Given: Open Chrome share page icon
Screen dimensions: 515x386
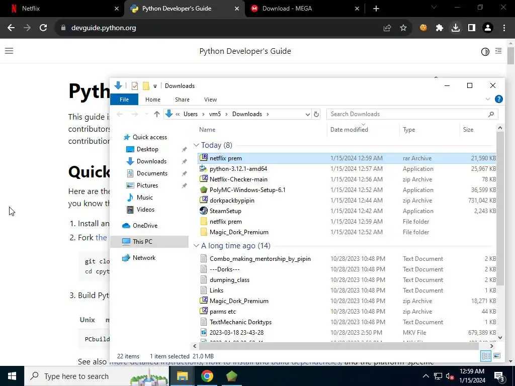Looking at the screenshot, I should tap(387, 28).
